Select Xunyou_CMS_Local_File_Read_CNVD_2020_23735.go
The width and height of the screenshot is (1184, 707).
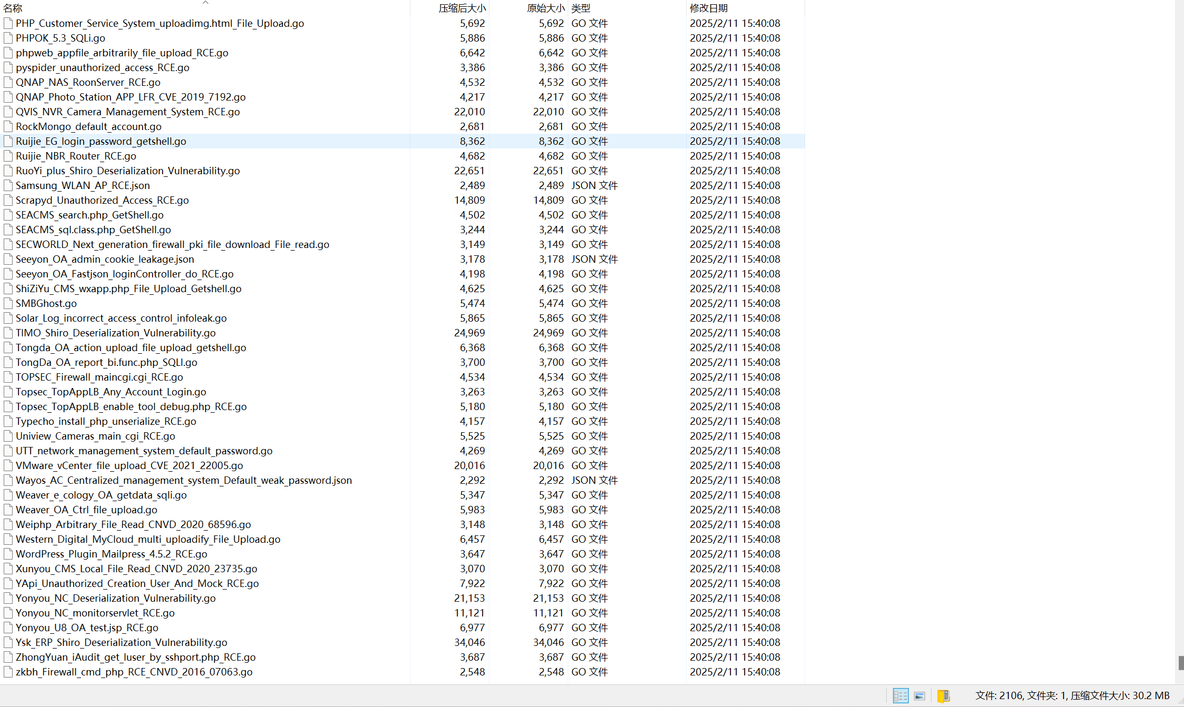tap(136, 569)
